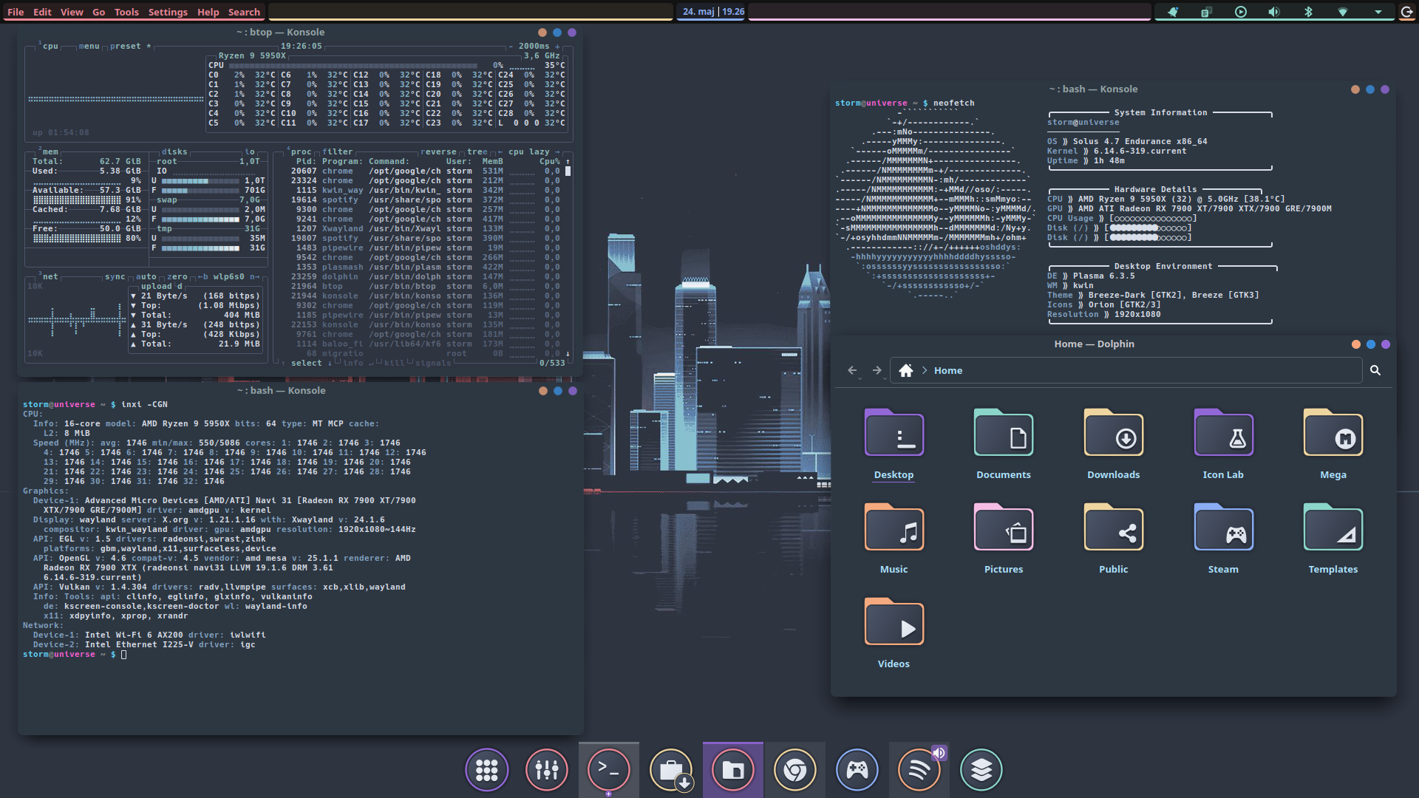Click breadcrumb chevron before Home in Dolphin
Screen dimensions: 1419x798
924,370
